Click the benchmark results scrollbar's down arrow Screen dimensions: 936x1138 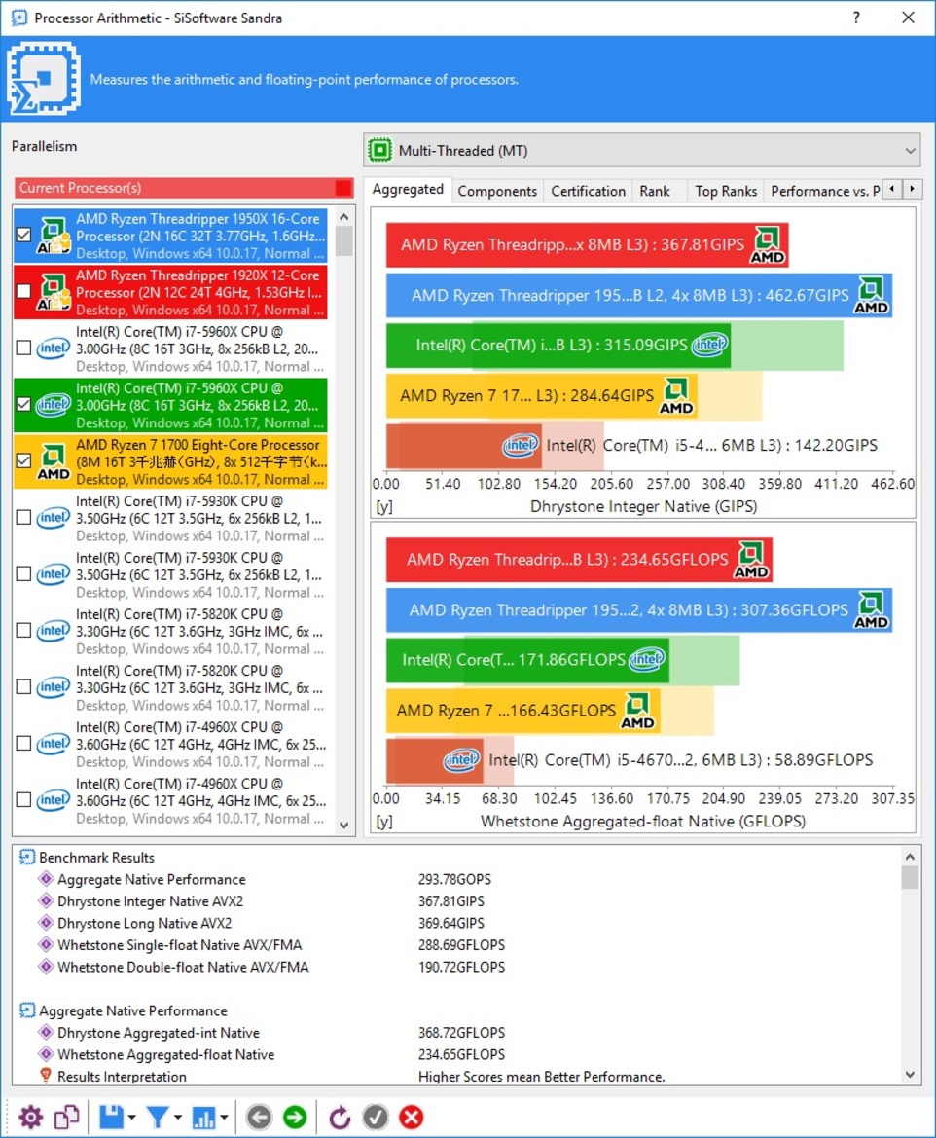(910, 1075)
